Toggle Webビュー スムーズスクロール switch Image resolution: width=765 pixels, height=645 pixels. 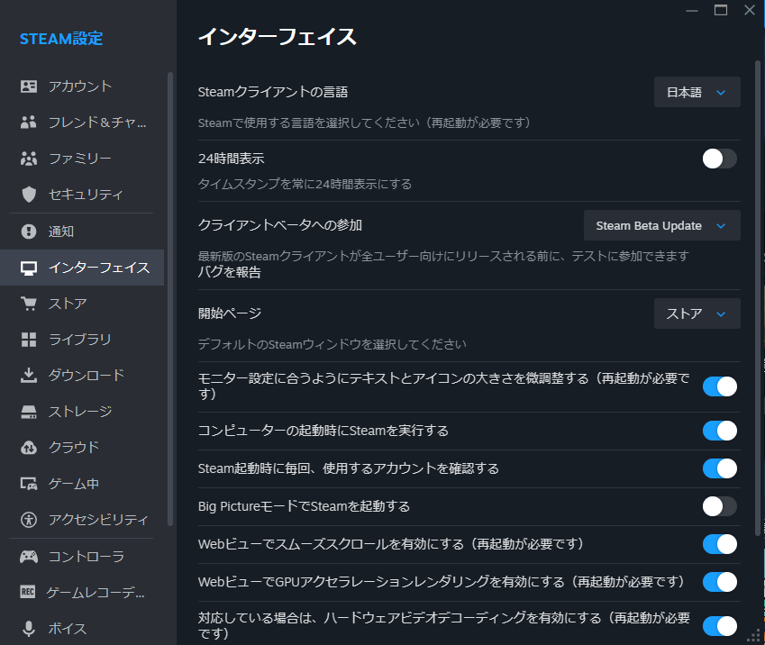point(720,544)
